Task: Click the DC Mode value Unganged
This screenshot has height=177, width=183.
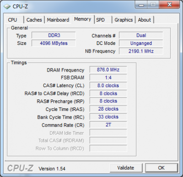Action: pyautogui.click(x=141, y=43)
